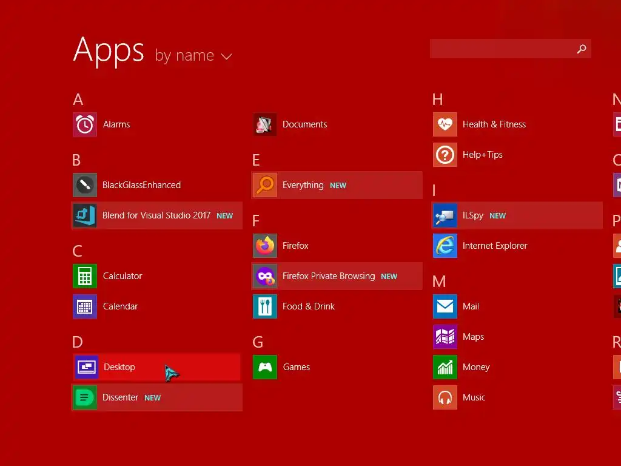Click the 'Firefox Private Browsing' label
Image resolution: width=621 pixels, height=466 pixels.
click(329, 276)
